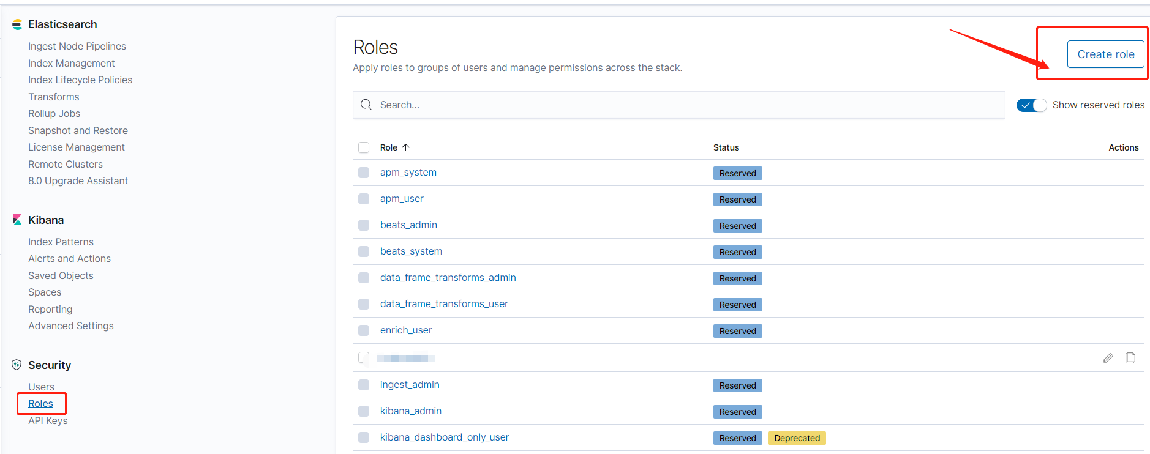Go to Transforms

point(54,97)
